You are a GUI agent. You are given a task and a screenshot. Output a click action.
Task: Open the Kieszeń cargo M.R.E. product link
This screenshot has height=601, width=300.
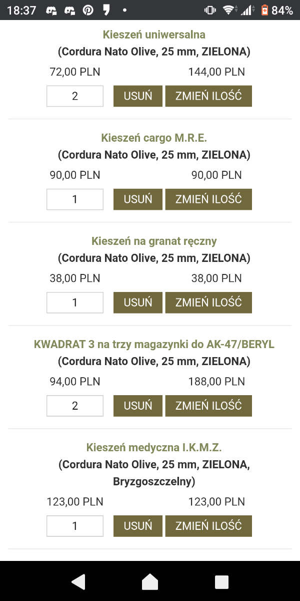coord(154,138)
